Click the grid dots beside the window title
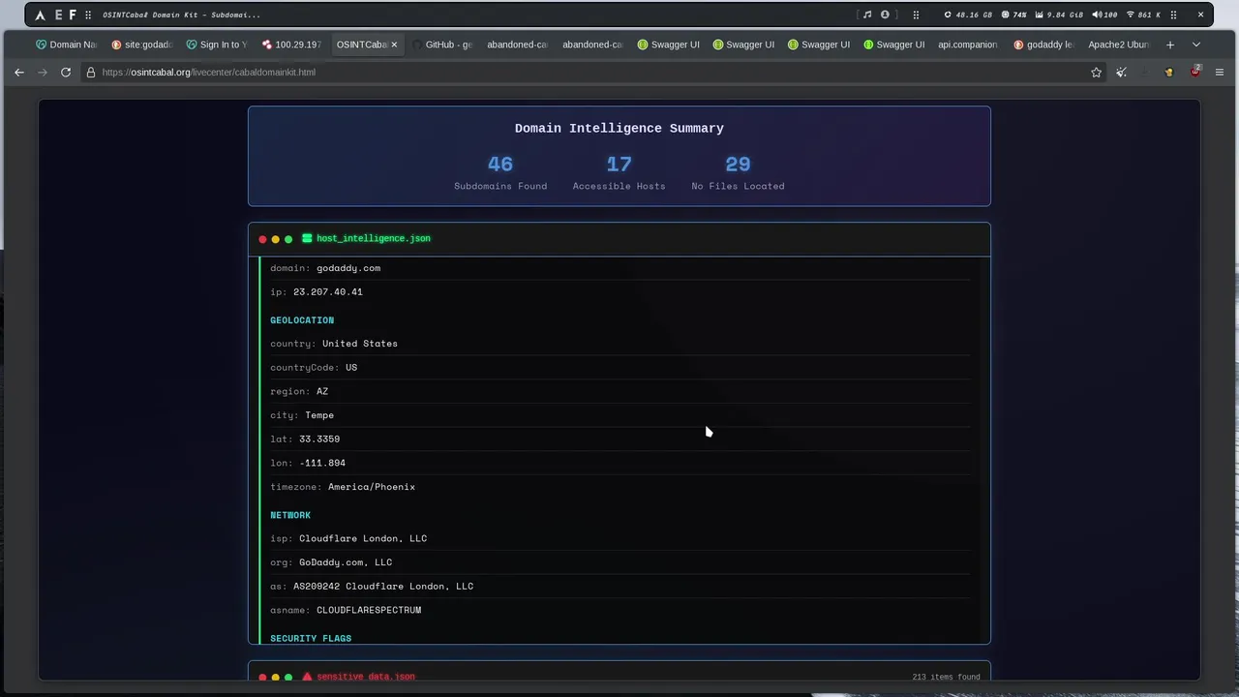Viewport: 1239px width, 697px height. (x=88, y=15)
